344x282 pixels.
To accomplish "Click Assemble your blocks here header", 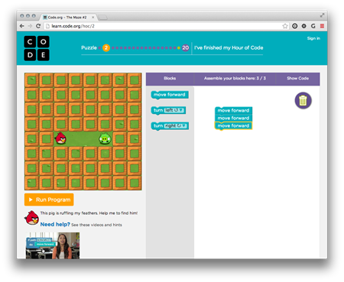I will pos(235,78).
